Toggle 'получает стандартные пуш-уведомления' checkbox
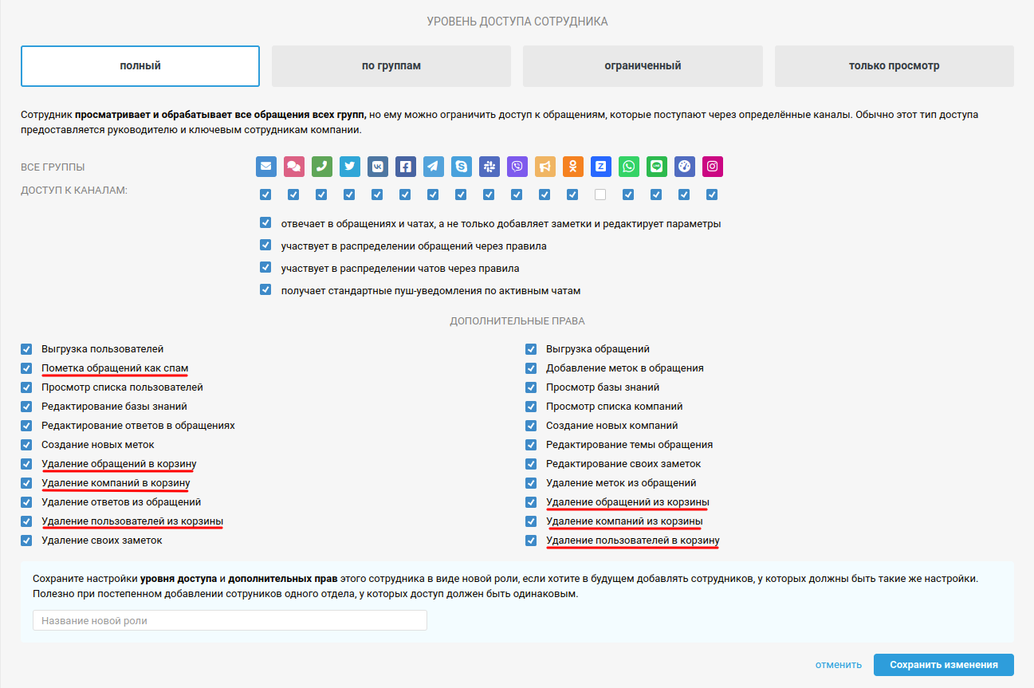 pyautogui.click(x=265, y=289)
